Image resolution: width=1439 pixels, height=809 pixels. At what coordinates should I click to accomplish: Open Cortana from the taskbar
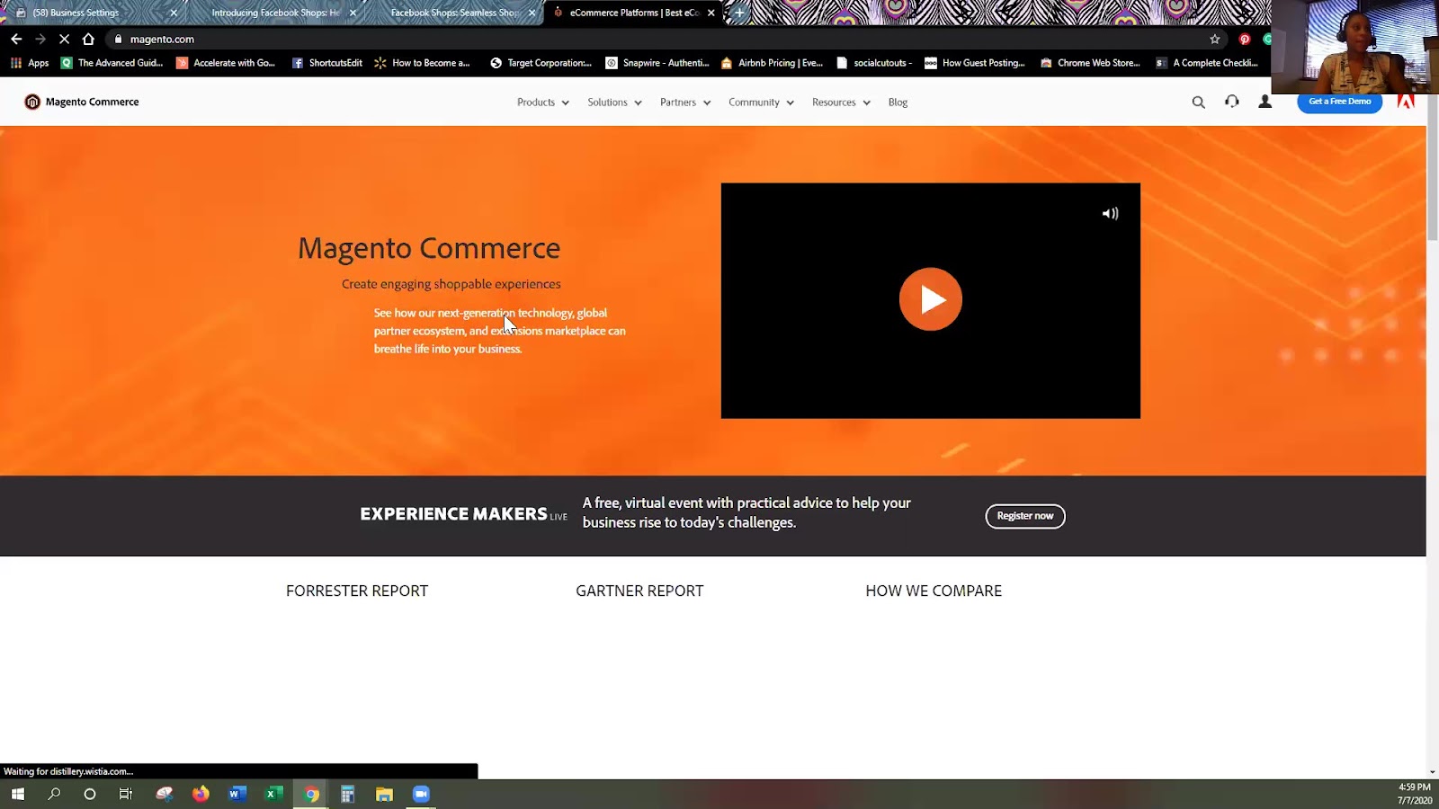tap(90, 794)
